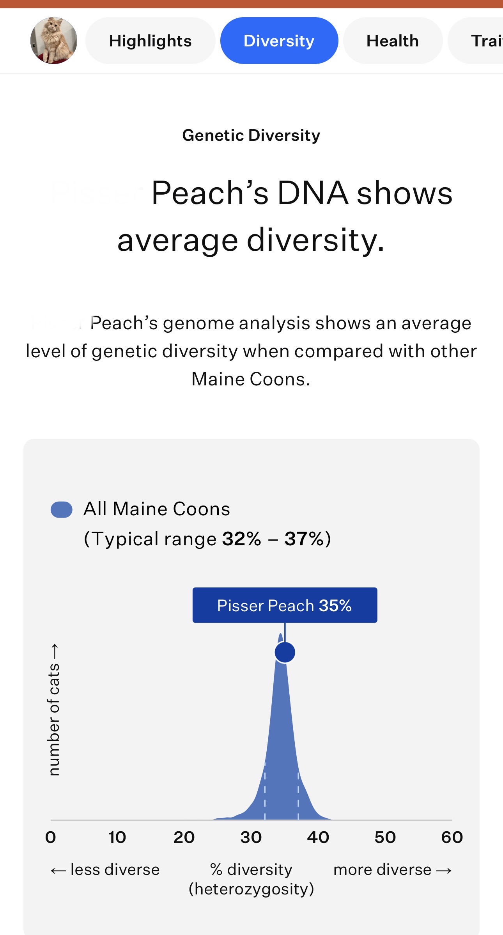Click the number of cats axis label

(54, 710)
